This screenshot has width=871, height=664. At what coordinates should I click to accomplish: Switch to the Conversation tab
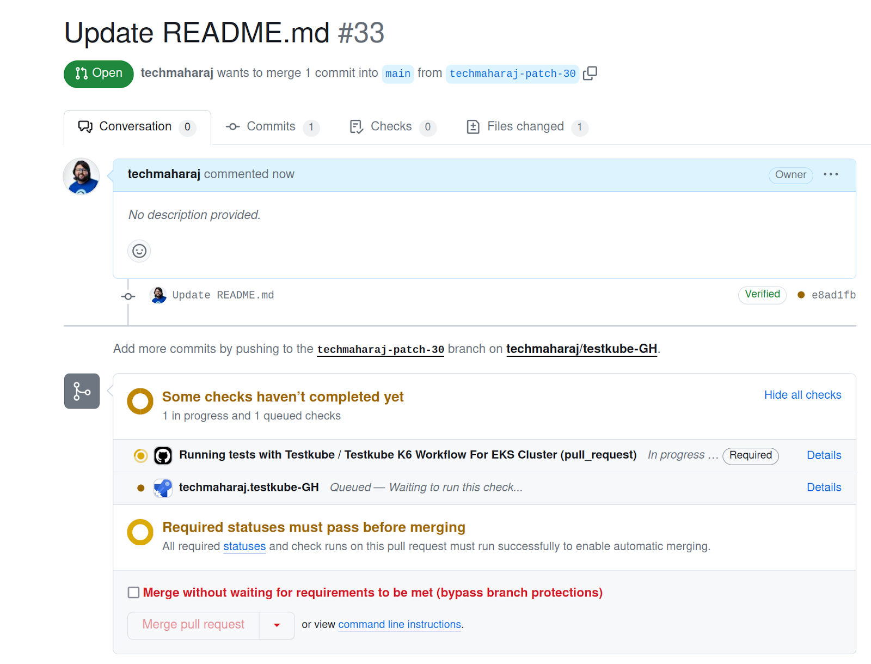(137, 127)
